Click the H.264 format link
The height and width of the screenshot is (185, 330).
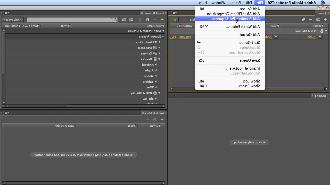point(311,37)
